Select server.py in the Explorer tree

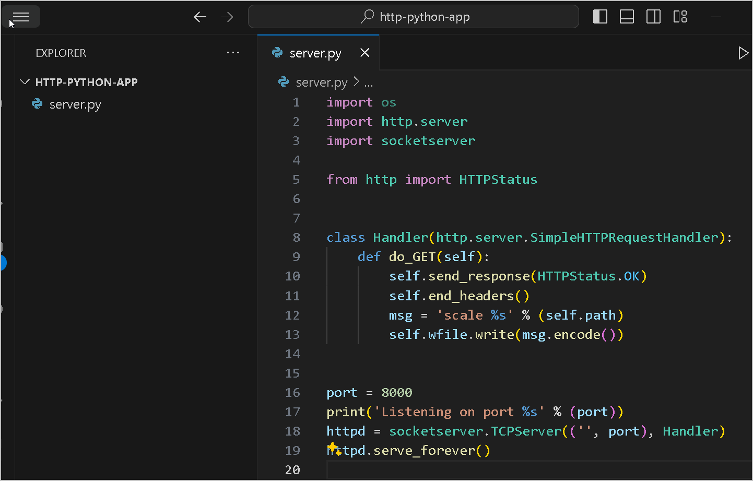pos(75,104)
